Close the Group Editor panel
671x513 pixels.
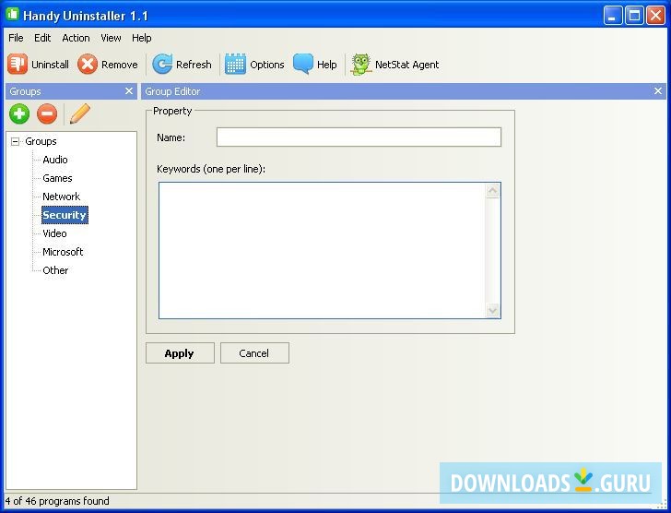[658, 91]
